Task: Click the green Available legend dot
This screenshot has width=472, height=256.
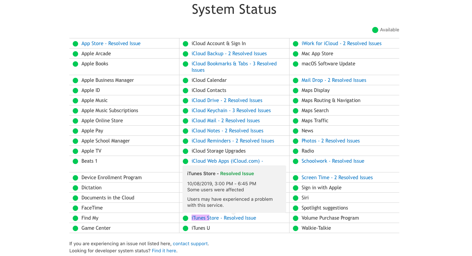Action: [375, 30]
